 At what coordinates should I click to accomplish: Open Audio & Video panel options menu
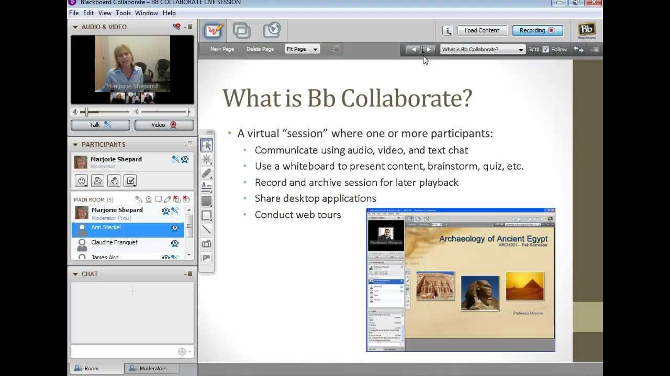[x=188, y=27]
